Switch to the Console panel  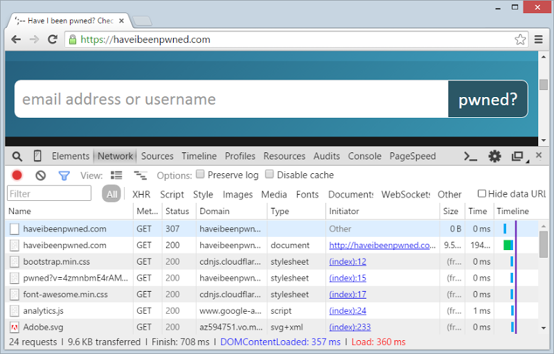point(365,156)
